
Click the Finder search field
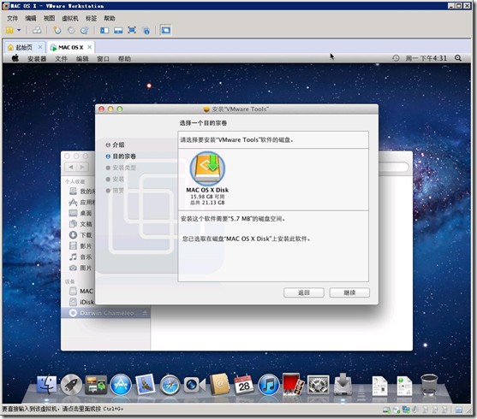pyautogui.click(x=394, y=167)
